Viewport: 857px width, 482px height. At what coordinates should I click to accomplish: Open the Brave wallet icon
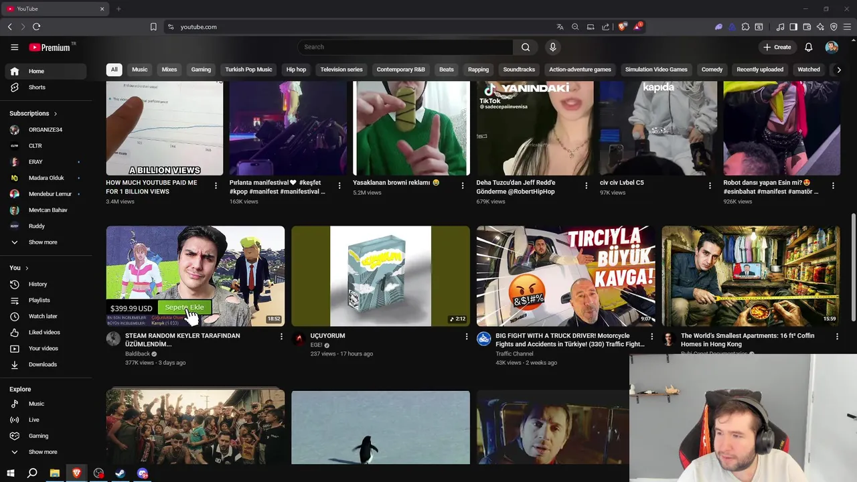(807, 27)
